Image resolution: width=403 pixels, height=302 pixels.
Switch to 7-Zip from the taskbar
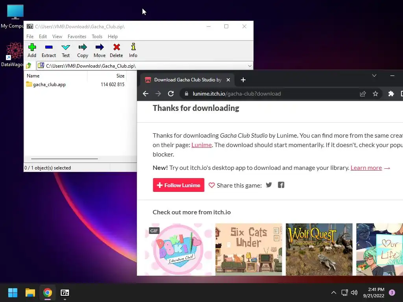[x=65, y=293]
